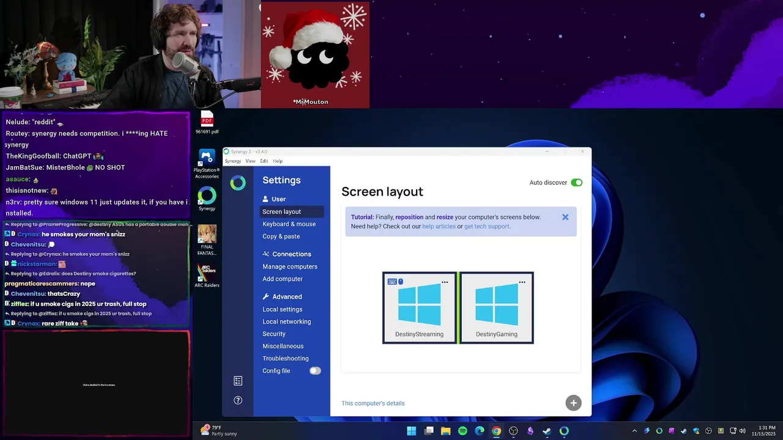Screen dimensions: 783x440
Task: Open Spotify from the taskbar
Action: 462,431
